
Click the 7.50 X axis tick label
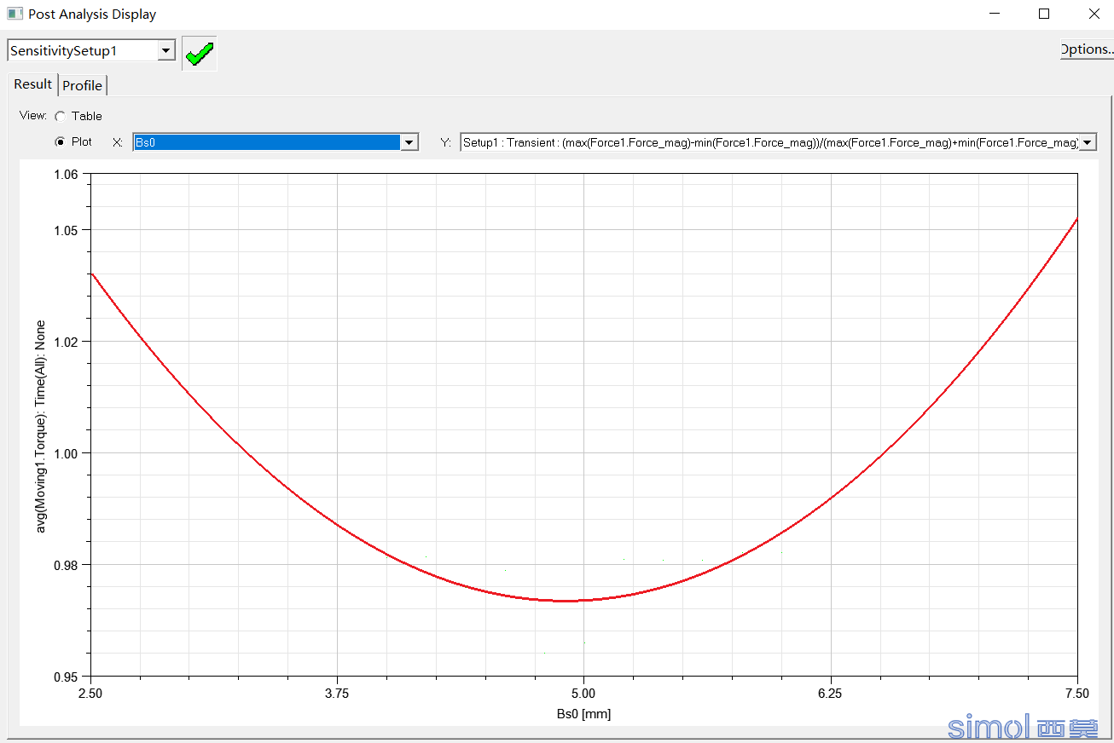(x=1076, y=694)
